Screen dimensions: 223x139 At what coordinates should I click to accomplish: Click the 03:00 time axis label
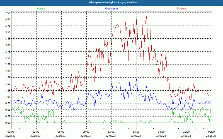(36, 132)
